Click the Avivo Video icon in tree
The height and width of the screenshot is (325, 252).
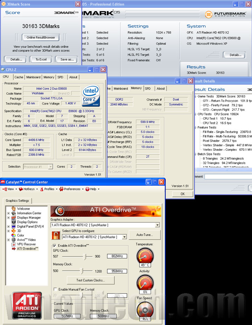pos(14,240)
